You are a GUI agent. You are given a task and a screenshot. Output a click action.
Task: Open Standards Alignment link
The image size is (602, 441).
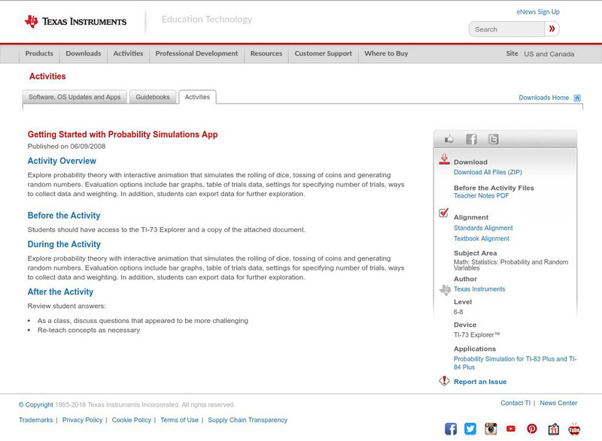[483, 228]
